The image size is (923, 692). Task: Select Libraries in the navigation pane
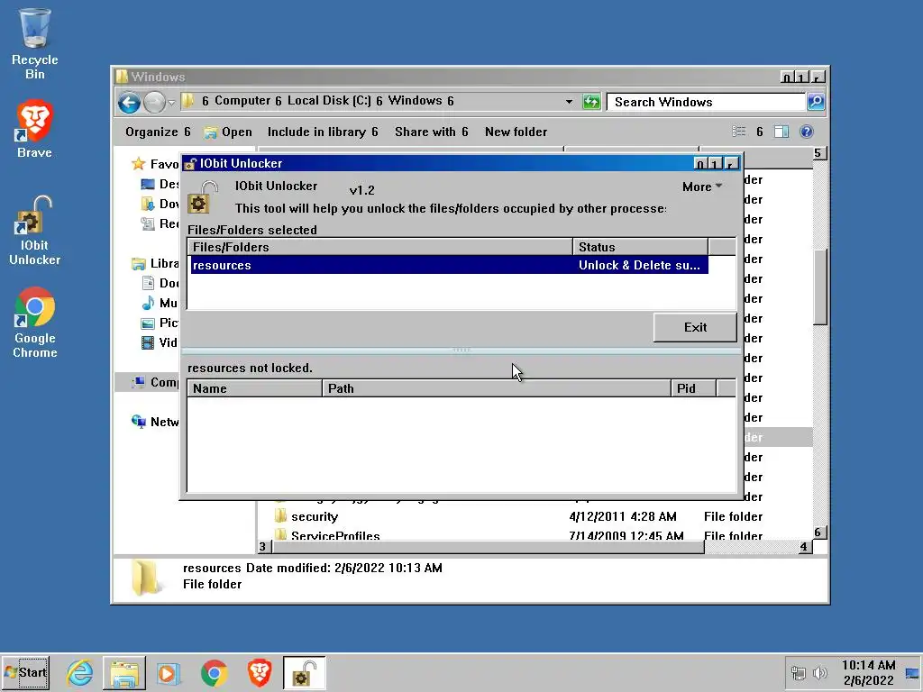(x=155, y=263)
